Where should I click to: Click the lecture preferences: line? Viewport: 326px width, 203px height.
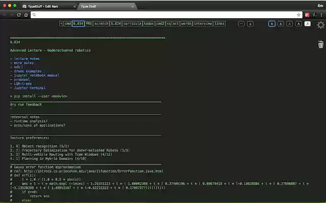pyautogui.click(x=30, y=138)
